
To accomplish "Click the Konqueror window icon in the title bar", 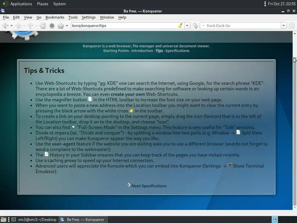I will [x=3, y=11].
